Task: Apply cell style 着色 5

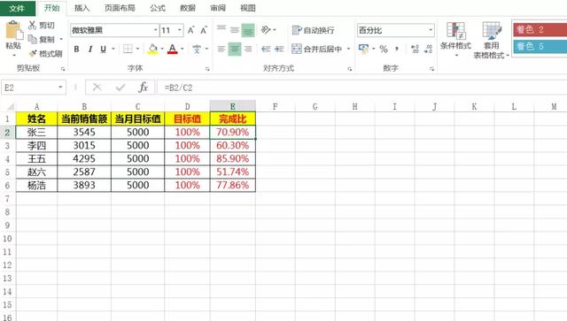Action: pyautogui.click(x=540, y=46)
